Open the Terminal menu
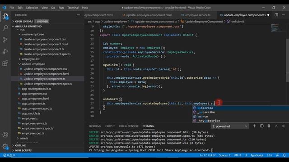 point(73,8)
